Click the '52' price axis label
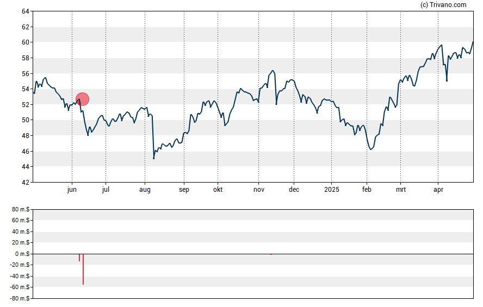The width and height of the screenshot is (483, 307). pyautogui.click(x=25, y=105)
